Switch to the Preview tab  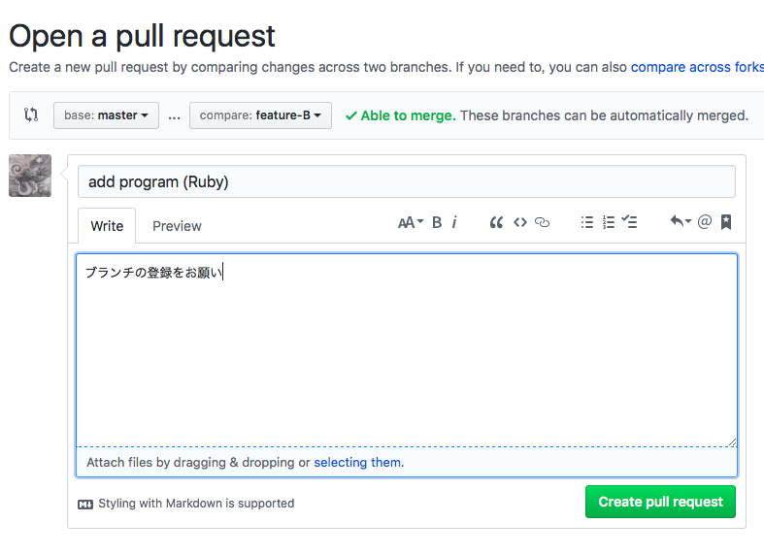[x=177, y=226]
